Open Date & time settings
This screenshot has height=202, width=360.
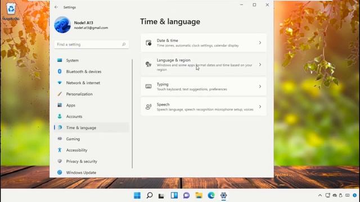204,43
